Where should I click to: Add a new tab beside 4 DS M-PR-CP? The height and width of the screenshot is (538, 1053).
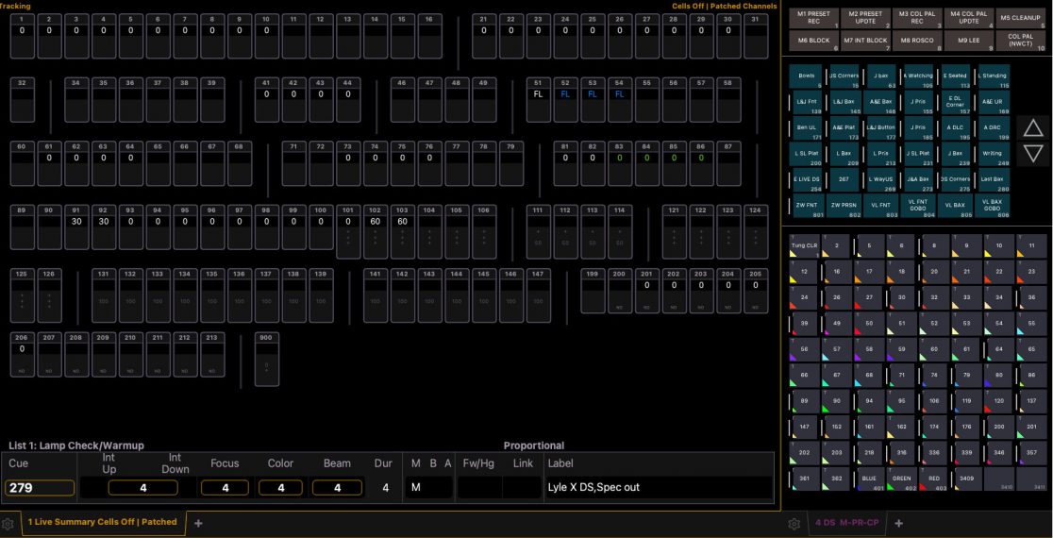(x=898, y=523)
